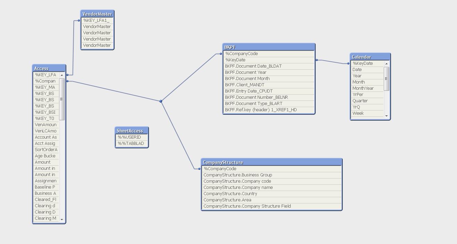Select the BKPF table title bar
Viewport: 457px width, 244px height.
[x=269, y=47]
